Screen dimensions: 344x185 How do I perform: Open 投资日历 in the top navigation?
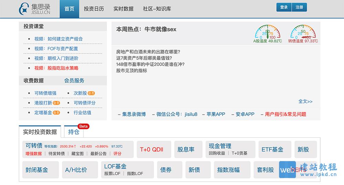point(94,9)
